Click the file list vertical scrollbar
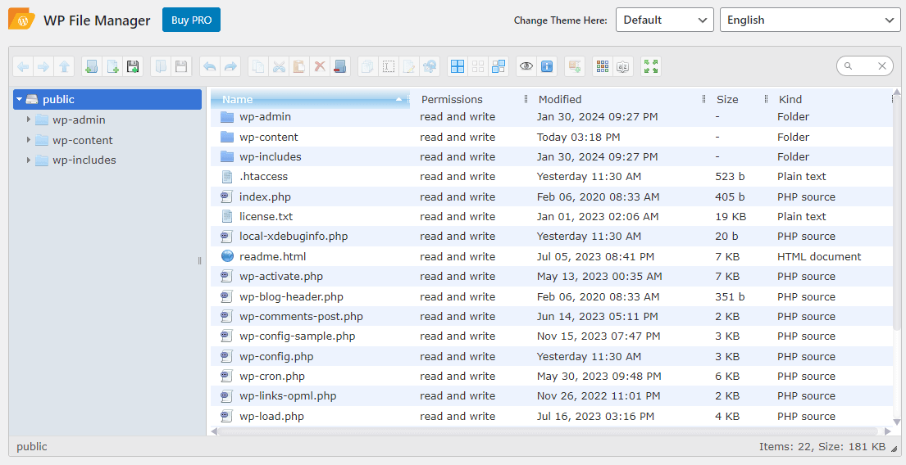Viewport: 906px width, 465px height. pyautogui.click(x=897, y=211)
